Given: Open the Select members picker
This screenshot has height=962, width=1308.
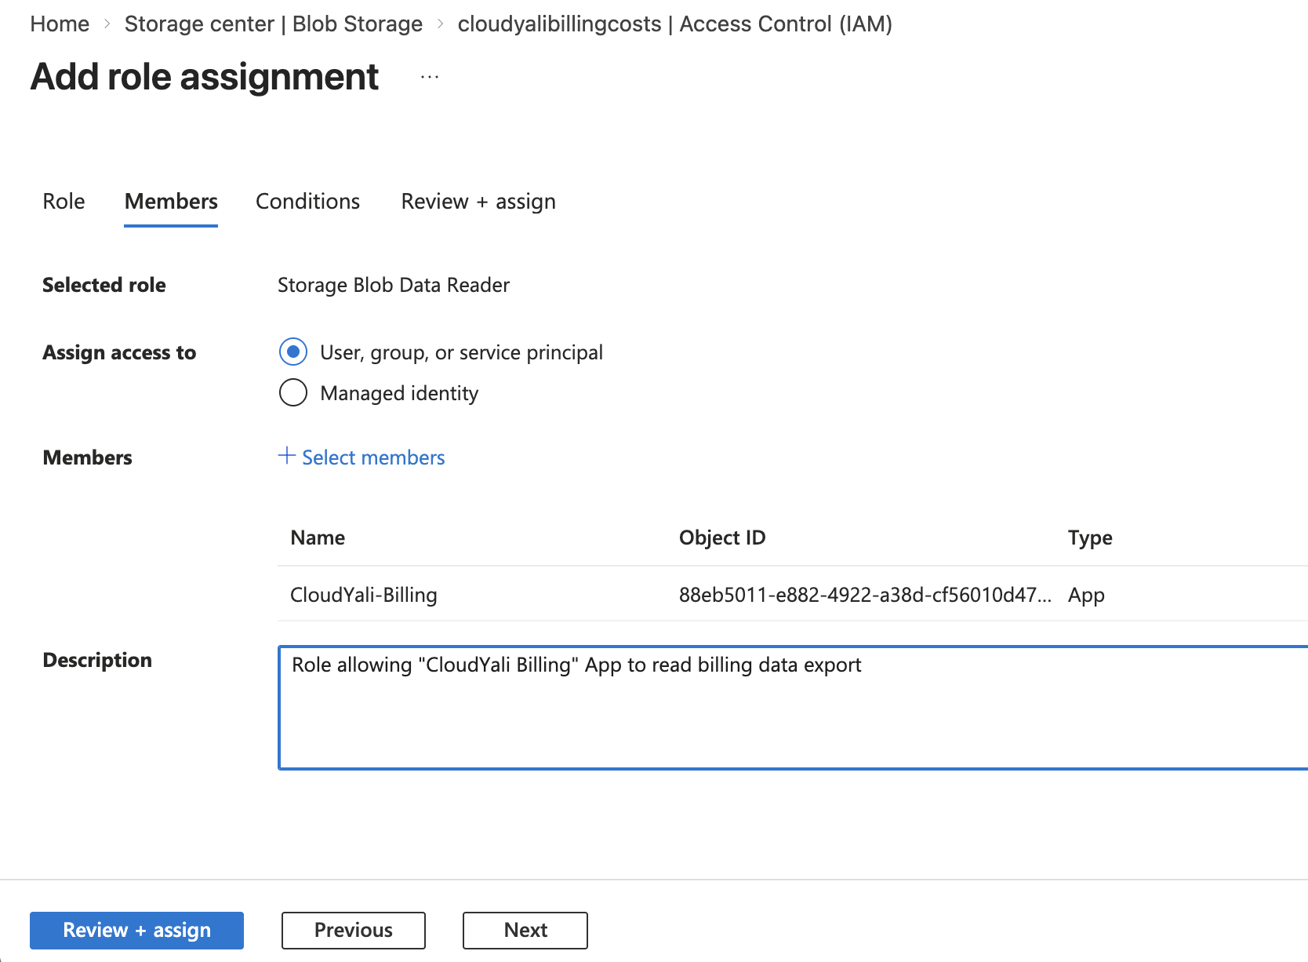Looking at the screenshot, I should (372, 457).
